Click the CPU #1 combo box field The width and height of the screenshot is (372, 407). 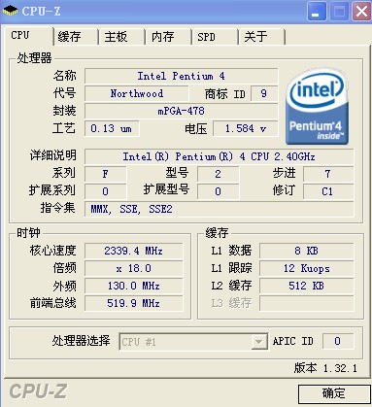(x=193, y=342)
